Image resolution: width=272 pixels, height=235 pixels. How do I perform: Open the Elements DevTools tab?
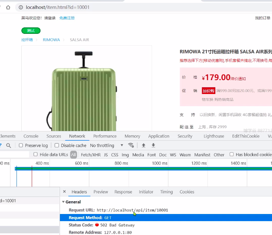coord(7,136)
